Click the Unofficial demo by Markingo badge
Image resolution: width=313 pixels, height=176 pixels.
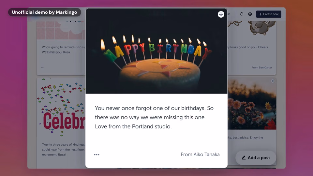[45, 12]
